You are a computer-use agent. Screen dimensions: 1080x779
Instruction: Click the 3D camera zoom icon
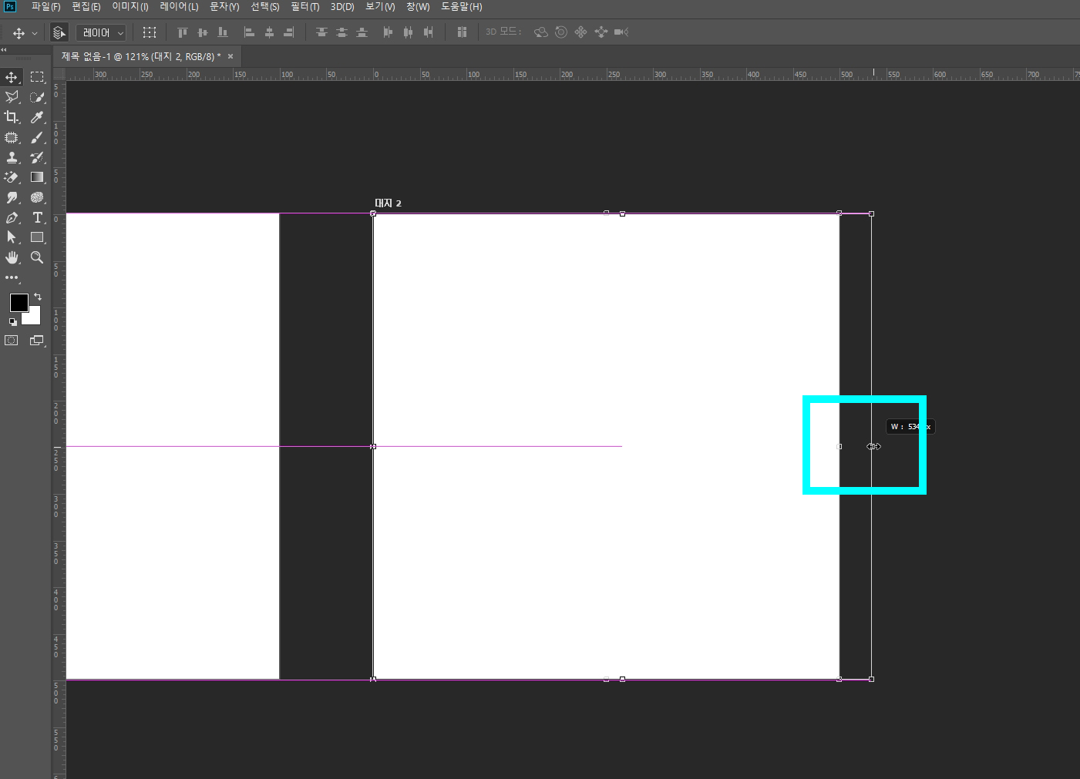621,32
